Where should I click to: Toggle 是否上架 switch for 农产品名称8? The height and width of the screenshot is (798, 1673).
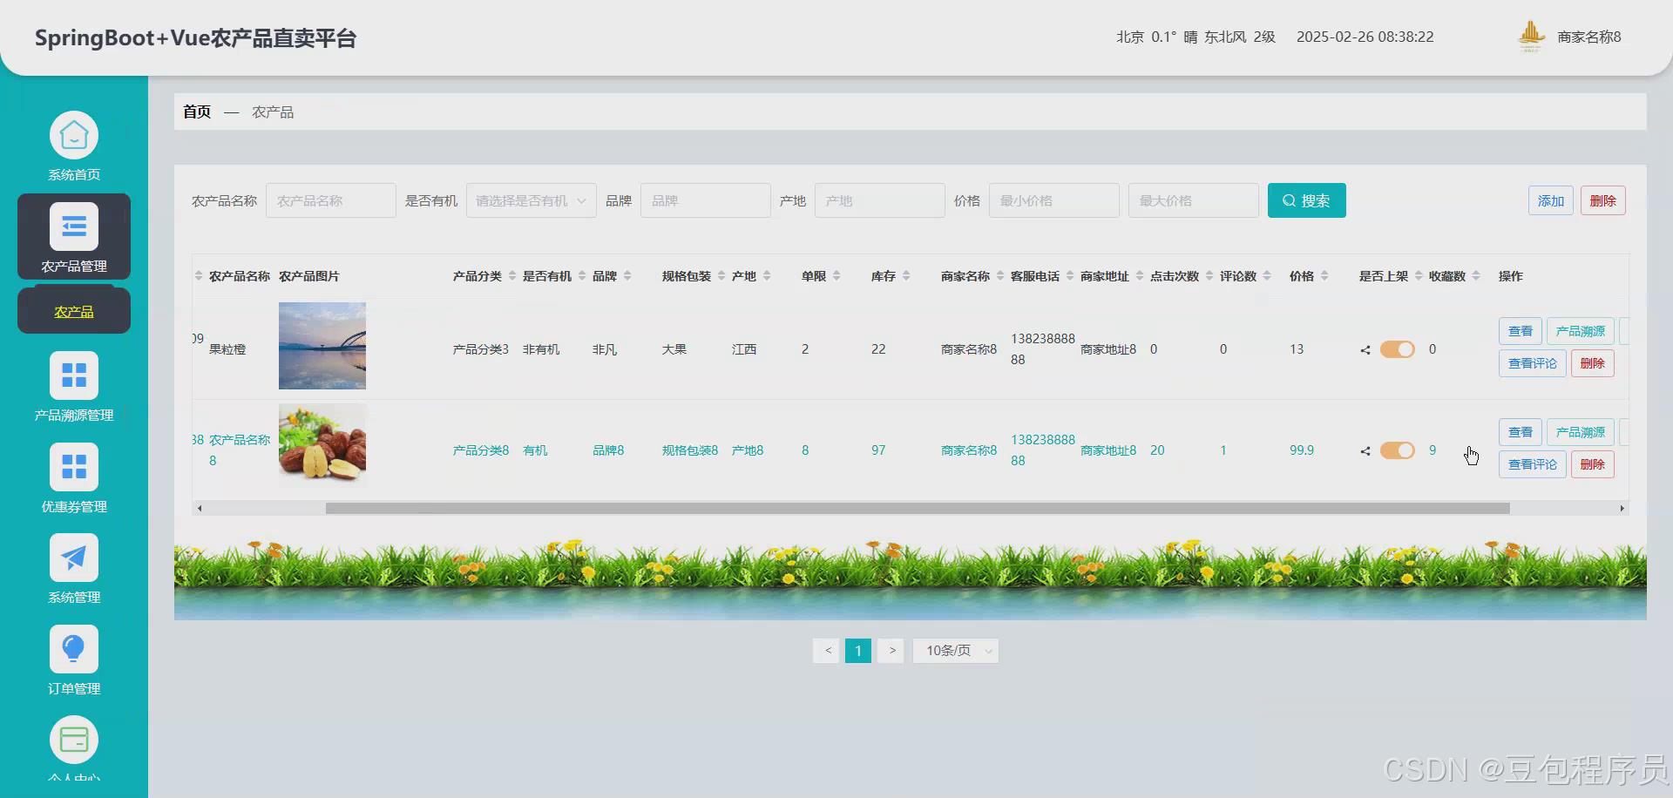tap(1397, 450)
